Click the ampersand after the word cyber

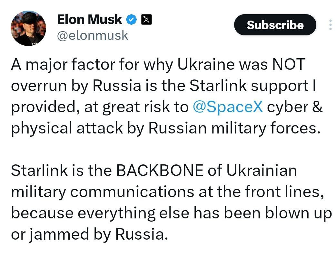click(318, 107)
